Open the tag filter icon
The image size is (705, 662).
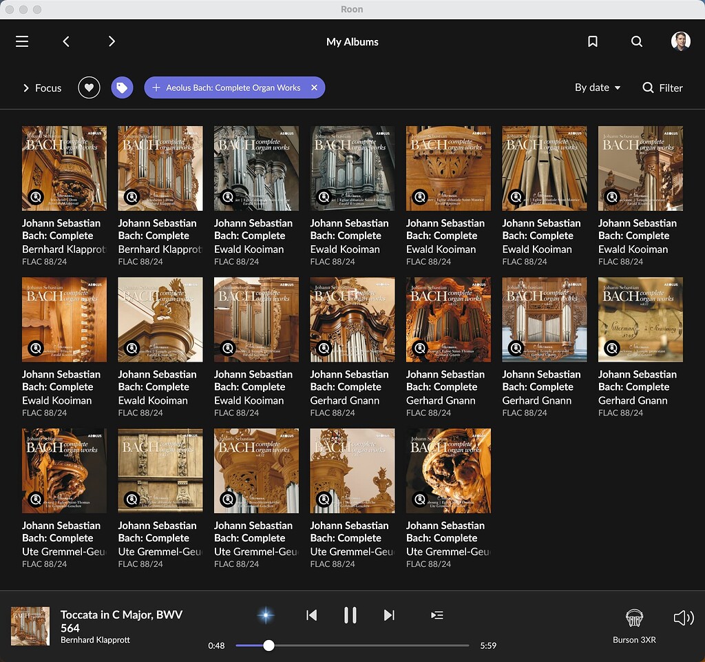pos(122,87)
